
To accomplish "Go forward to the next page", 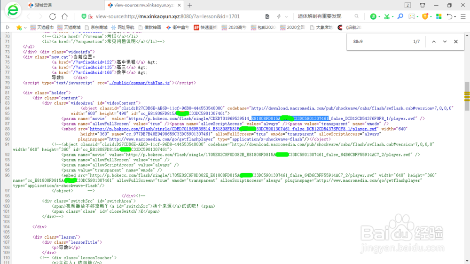I will click(40, 16).
